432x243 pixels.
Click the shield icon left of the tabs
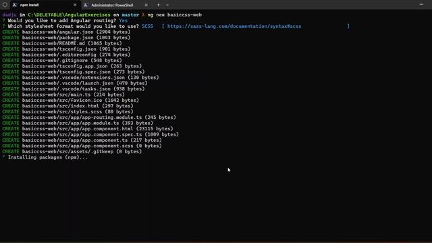(x=5, y=5)
